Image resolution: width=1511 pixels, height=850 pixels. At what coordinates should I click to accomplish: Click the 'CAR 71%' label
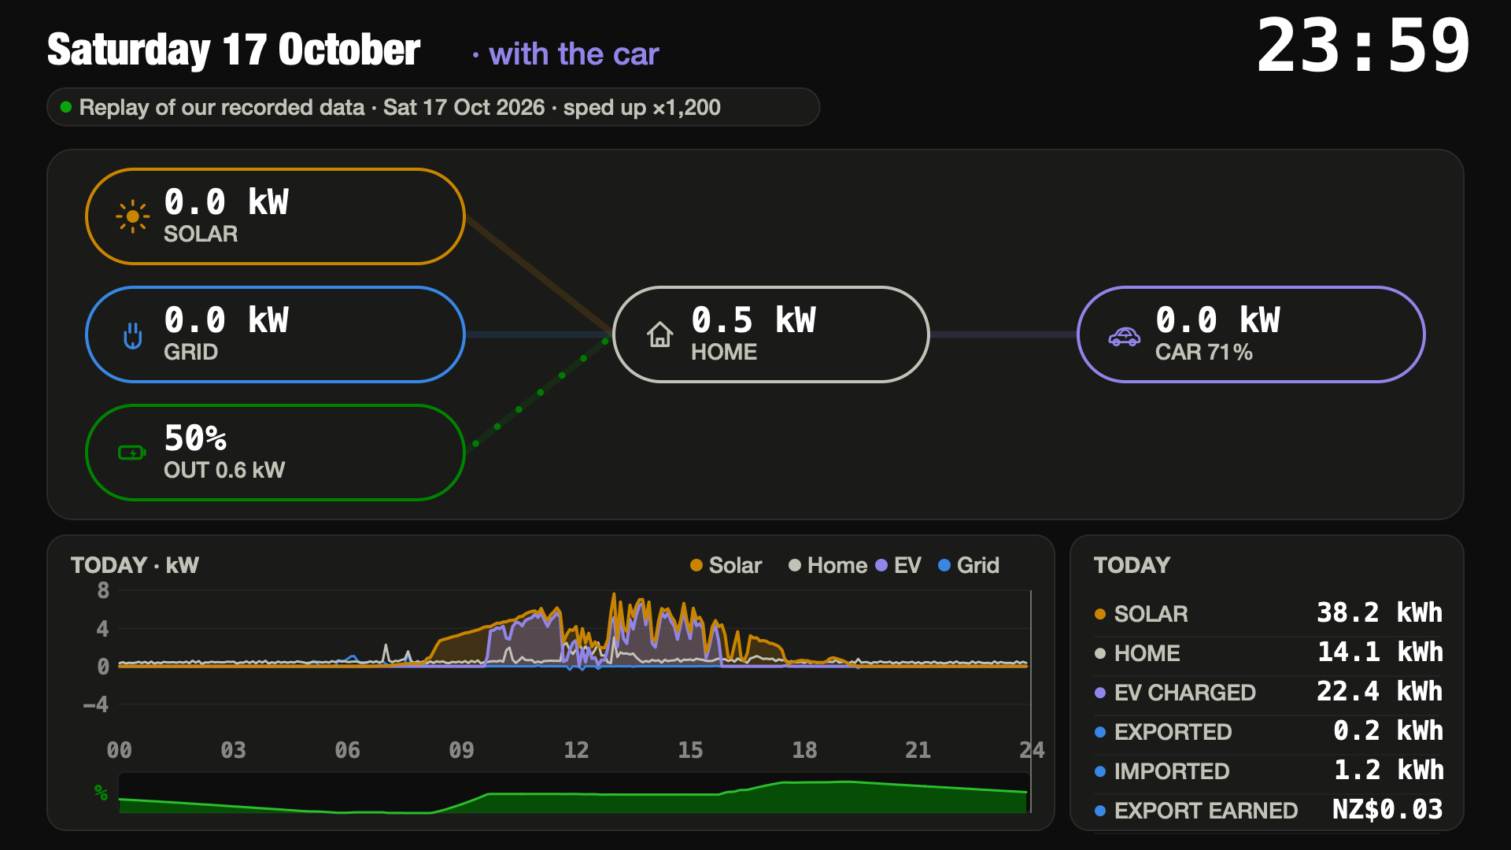1204,352
